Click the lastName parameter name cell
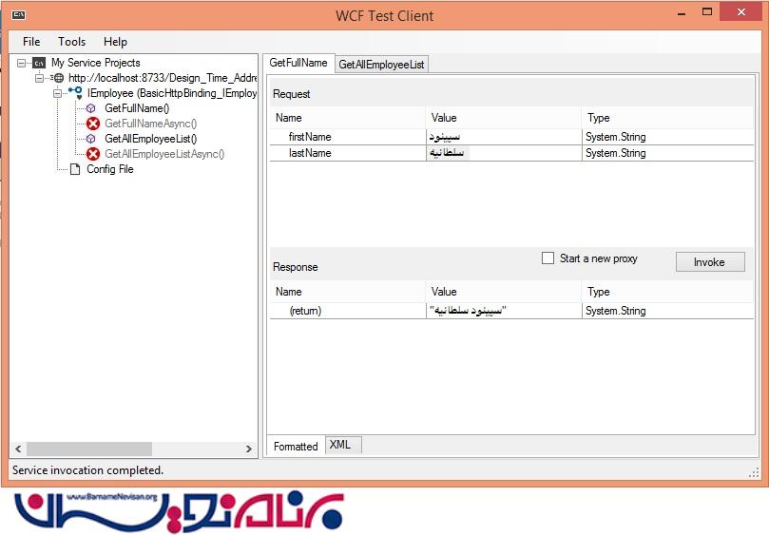 [x=348, y=153]
